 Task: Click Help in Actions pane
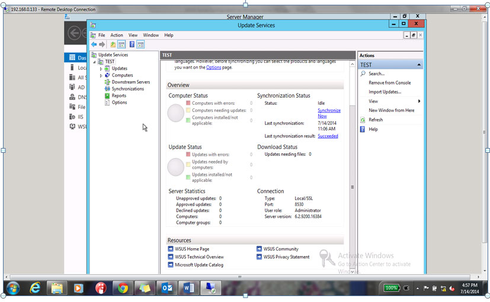point(373,129)
